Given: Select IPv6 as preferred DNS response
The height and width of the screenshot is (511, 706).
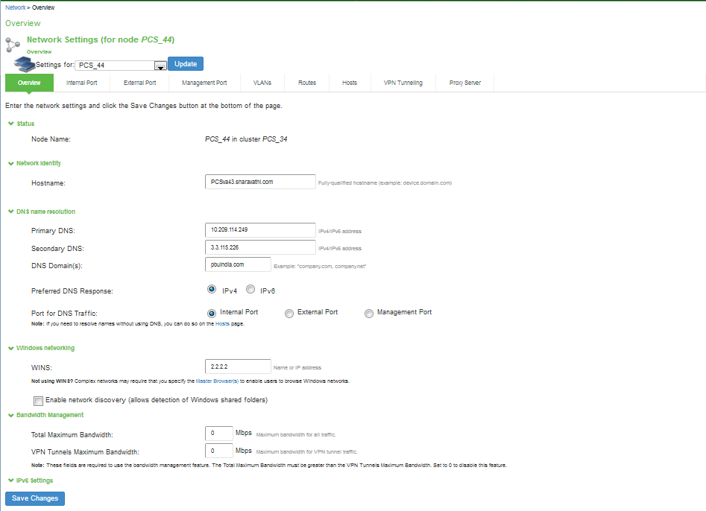Looking at the screenshot, I should (x=250, y=290).
